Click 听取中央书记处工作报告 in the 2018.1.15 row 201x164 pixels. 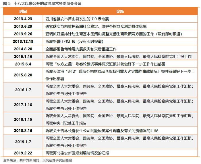pos(66,123)
